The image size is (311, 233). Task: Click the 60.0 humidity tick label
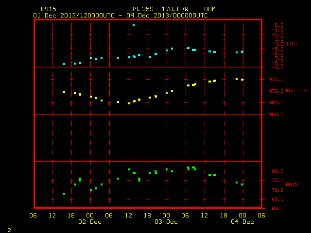tap(277, 208)
